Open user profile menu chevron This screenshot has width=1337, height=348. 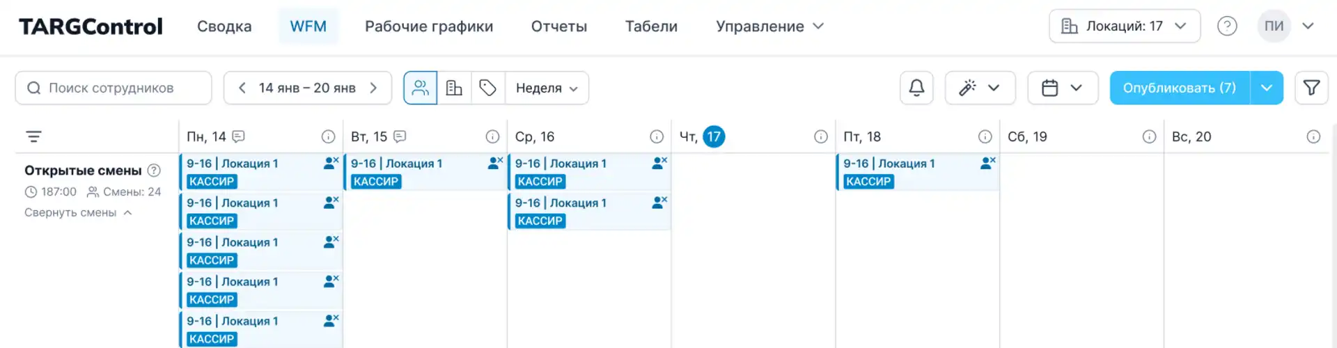pyautogui.click(x=1308, y=26)
